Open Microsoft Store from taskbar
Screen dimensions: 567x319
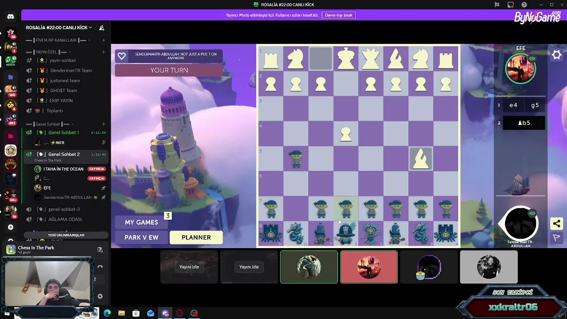click(x=136, y=313)
